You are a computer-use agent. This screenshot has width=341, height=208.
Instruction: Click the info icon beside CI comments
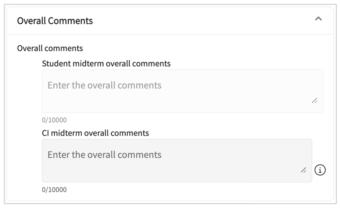tap(320, 170)
